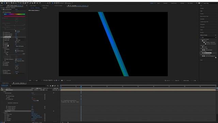Click Reset for Hue/Saturation in the timeline
This screenshot has width=218, height=123.
point(33,93)
